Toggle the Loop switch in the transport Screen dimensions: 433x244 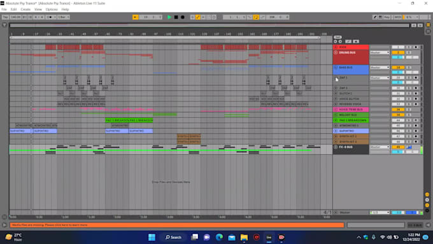click(x=256, y=17)
